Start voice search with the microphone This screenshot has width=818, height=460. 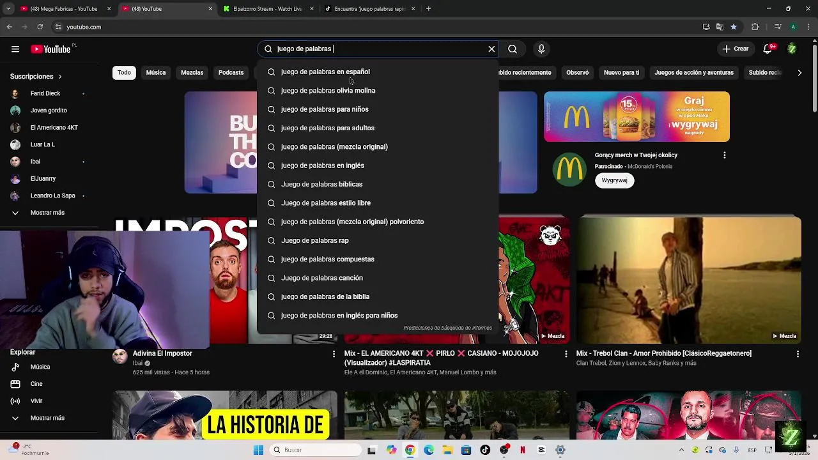[x=541, y=49]
